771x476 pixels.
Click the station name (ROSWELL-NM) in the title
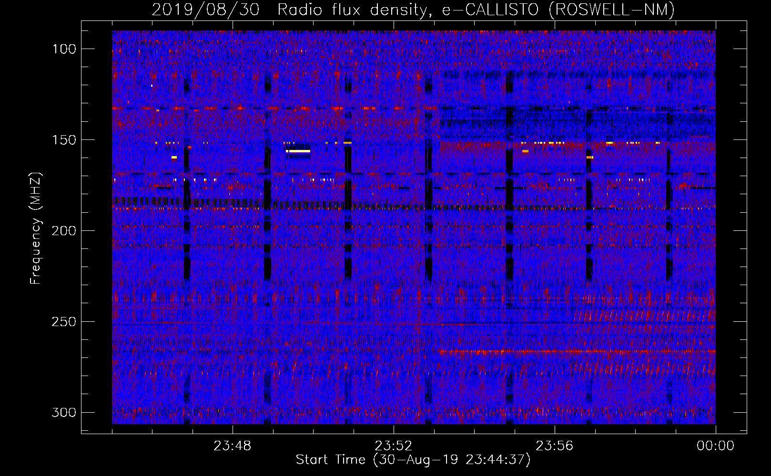[612, 10]
